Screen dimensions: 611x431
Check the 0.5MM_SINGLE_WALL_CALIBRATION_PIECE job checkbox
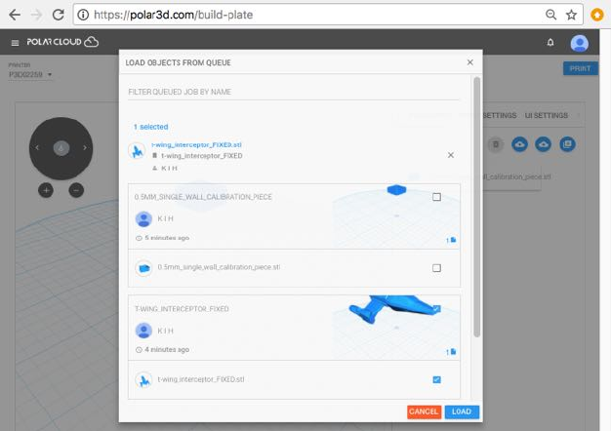[x=436, y=197]
